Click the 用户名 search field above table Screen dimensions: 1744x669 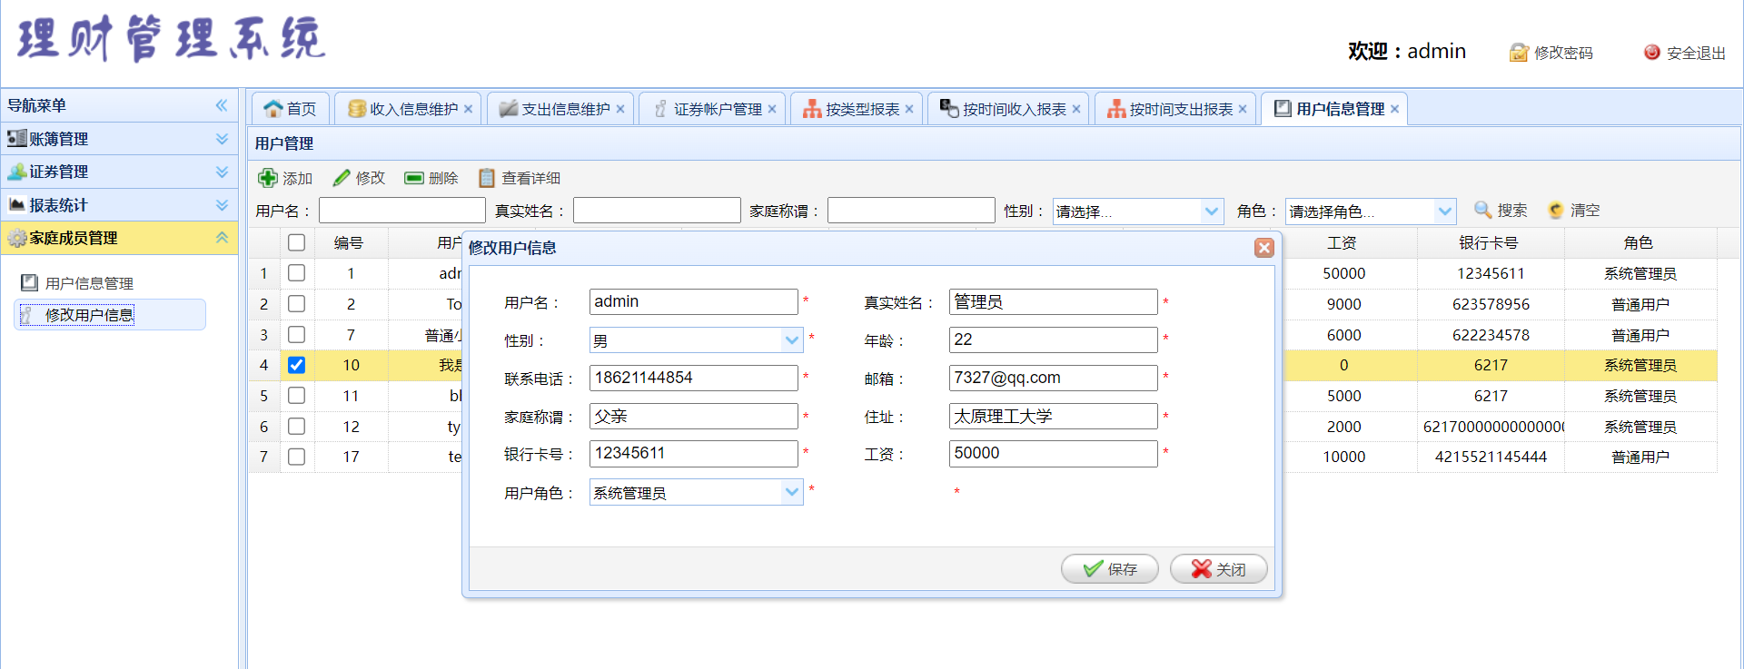point(402,211)
